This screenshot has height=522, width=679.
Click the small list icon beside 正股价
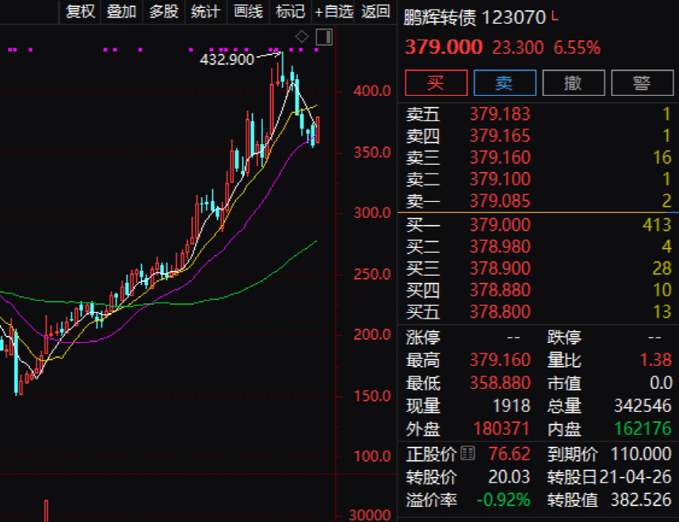[x=467, y=453]
